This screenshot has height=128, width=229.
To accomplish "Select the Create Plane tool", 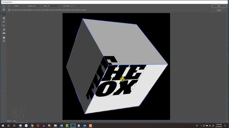I will [x=4, y=10].
